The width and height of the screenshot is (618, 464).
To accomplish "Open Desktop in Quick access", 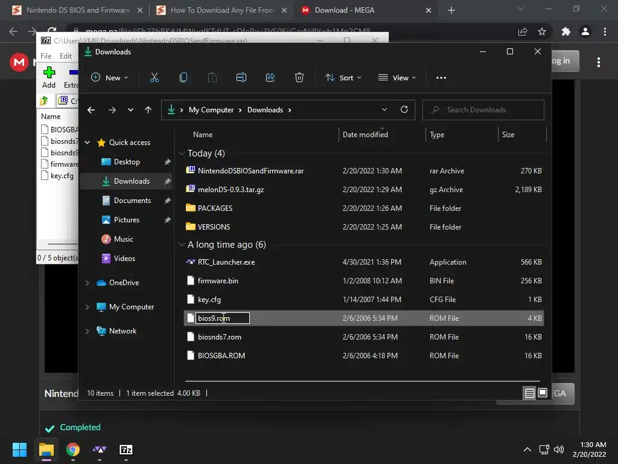I will click(x=127, y=162).
